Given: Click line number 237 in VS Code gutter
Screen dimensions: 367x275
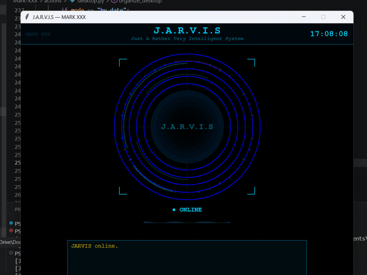Looking at the screenshot, I should tap(19, 10).
